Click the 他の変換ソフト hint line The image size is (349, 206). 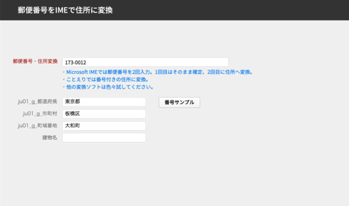coord(108,87)
